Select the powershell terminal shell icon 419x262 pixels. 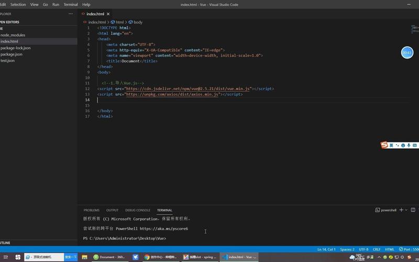click(x=378, y=210)
